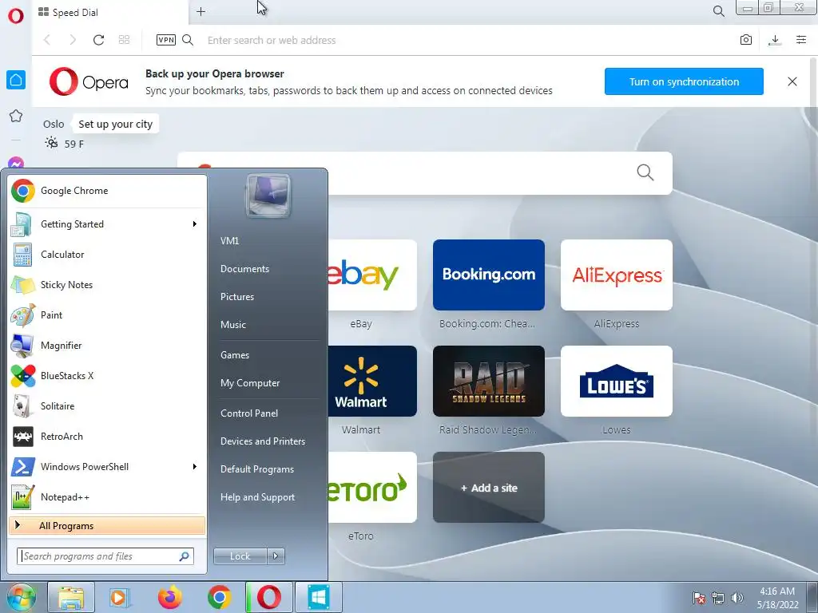Open Help and Support
Viewport: 818px width, 613px height.
point(258,497)
